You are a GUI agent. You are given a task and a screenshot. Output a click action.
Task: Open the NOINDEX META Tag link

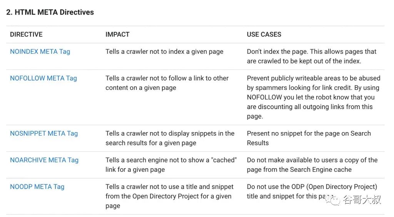tap(40, 51)
